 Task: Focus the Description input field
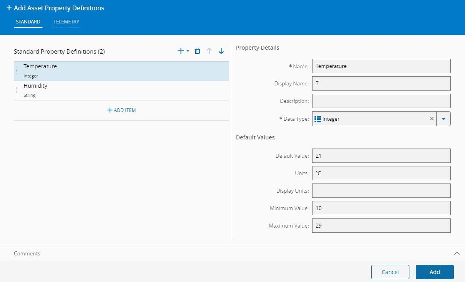click(x=381, y=101)
